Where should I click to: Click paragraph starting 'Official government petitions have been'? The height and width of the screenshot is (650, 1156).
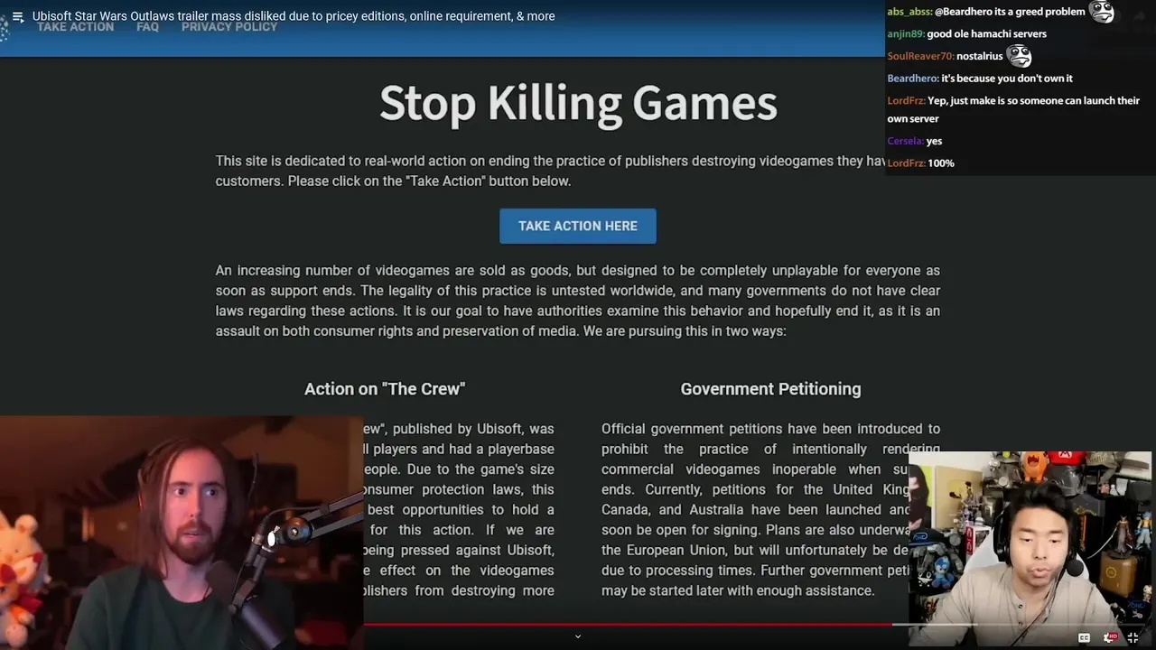[x=770, y=509]
